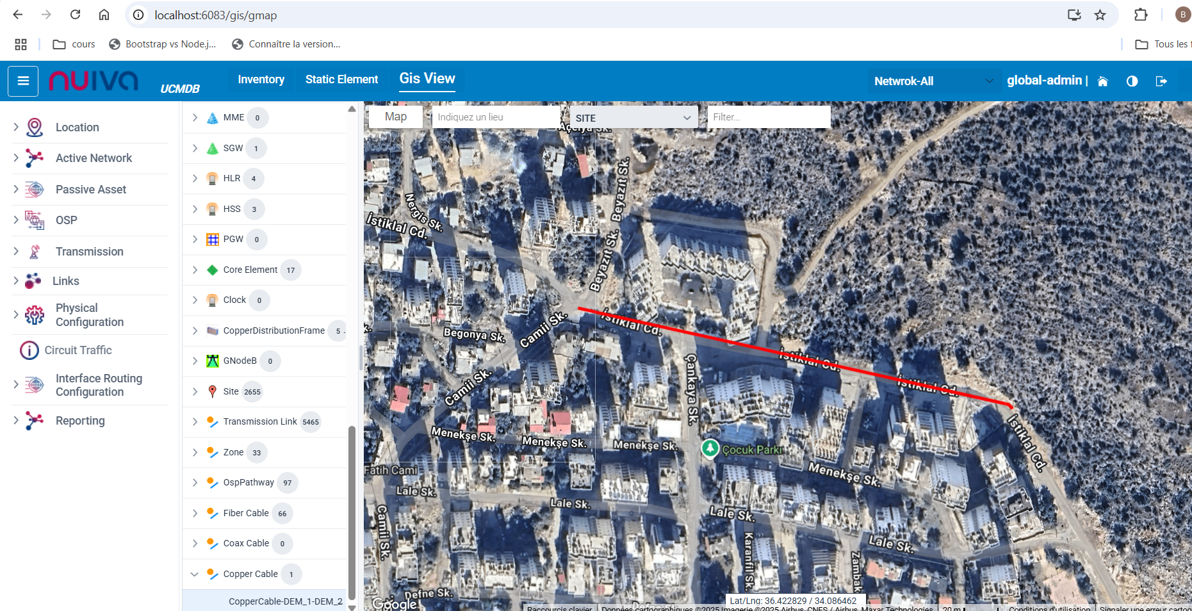This screenshot has height=611, width=1192.
Task: Click the Circuit Traffic info icon
Action: (29, 350)
